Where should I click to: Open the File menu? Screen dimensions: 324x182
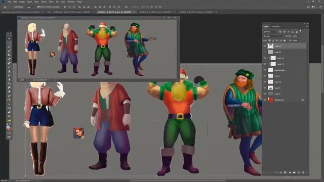click(x=9, y=2)
